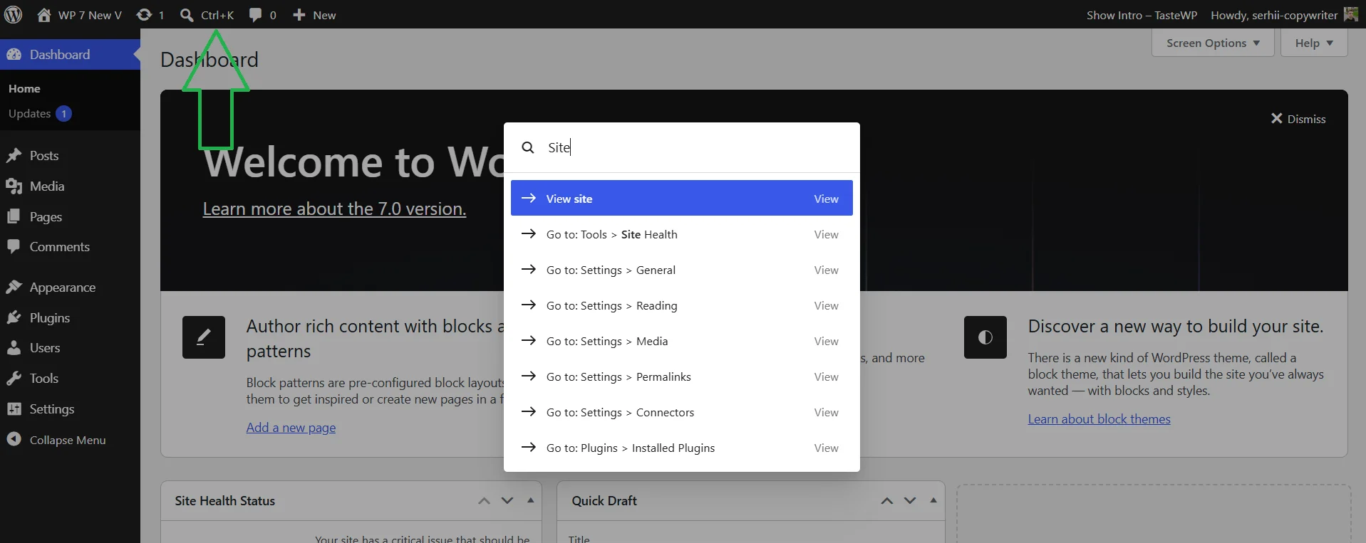The image size is (1366, 543).
Task: Click the Add a new page link
Action: [291, 428]
